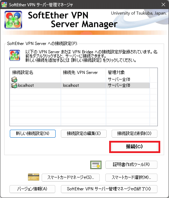Create a new setting with 新しい接続設定(N)
Viewport: 169px width, 198px height.
pos(33,134)
